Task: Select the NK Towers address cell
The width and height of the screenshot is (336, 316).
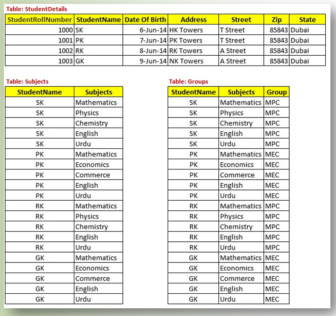Action: pos(193,61)
